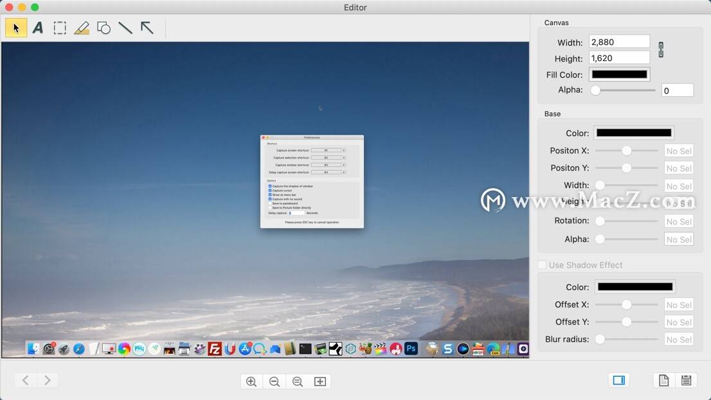Click the zoom in magnifier button
Screen dimensions: 711x400
(251, 381)
